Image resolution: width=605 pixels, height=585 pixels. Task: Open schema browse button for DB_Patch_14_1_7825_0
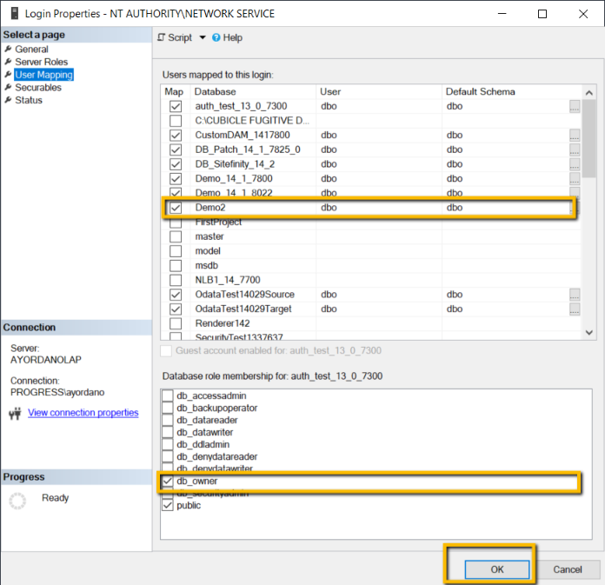[x=575, y=150]
